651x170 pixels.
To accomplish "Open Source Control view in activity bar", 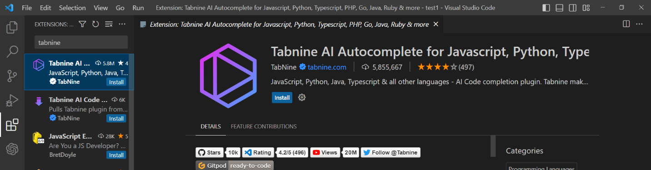I will click(12, 76).
